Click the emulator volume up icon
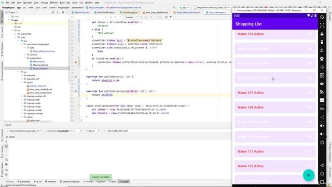This screenshot has width=332, height=187. [322, 126]
